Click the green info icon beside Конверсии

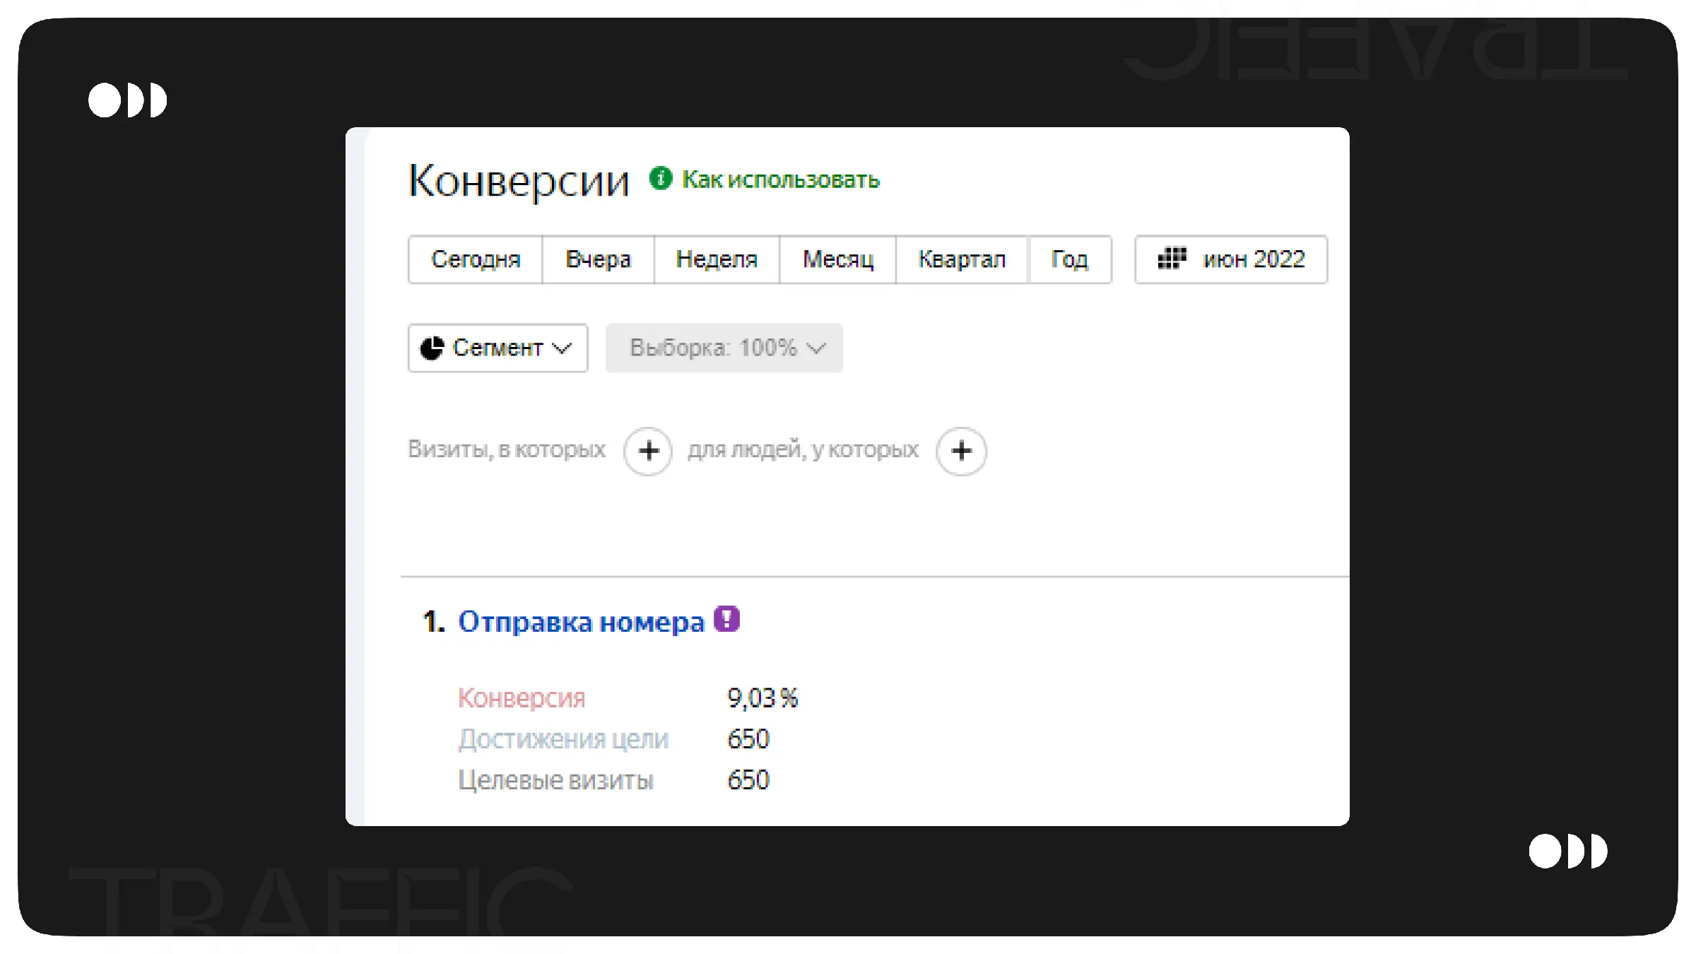click(660, 178)
